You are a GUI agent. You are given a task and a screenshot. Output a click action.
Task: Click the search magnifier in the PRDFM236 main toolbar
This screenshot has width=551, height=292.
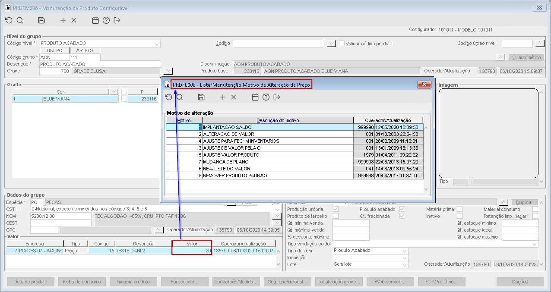coord(20,20)
